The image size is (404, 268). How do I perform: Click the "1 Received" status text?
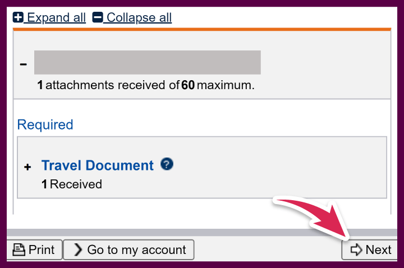point(72,184)
